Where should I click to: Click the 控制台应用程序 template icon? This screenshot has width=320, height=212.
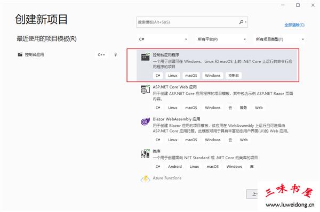(146, 57)
